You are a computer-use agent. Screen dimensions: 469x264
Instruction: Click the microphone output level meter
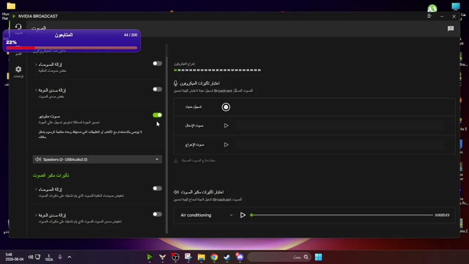pos(217,70)
